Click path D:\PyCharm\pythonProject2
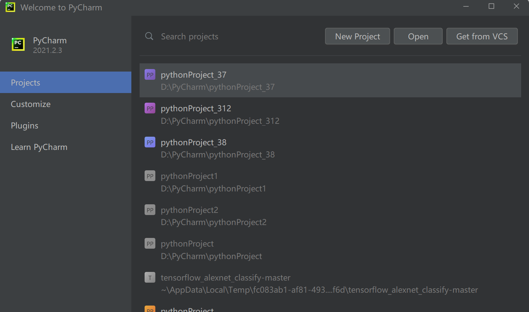529x312 pixels. click(x=214, y=222)
